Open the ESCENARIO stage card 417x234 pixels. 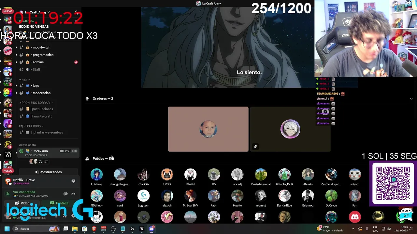point(48,153)
